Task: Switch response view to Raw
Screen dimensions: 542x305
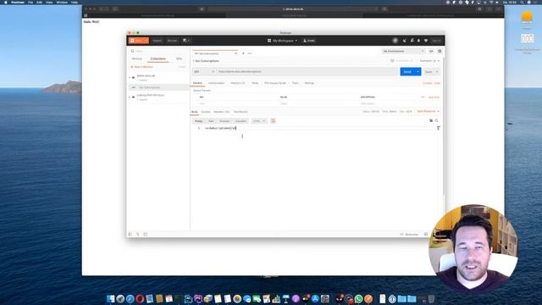Action: click(x=211, y=121)
